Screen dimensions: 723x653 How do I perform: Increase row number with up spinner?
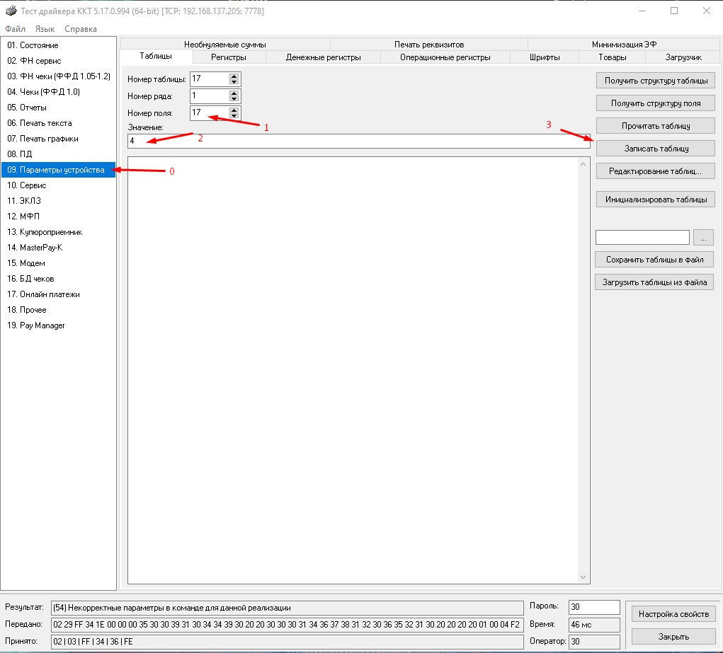point(234,93)
